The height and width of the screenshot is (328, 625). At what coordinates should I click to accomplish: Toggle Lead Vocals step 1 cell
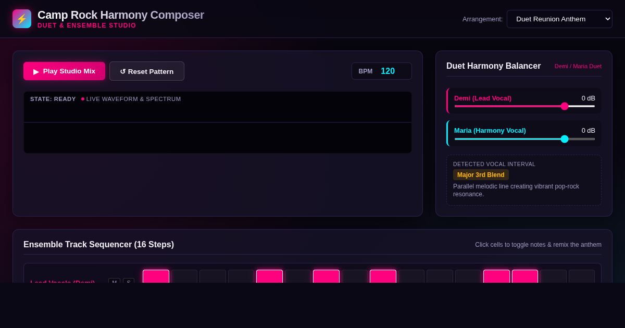click(x=156, y=276)
